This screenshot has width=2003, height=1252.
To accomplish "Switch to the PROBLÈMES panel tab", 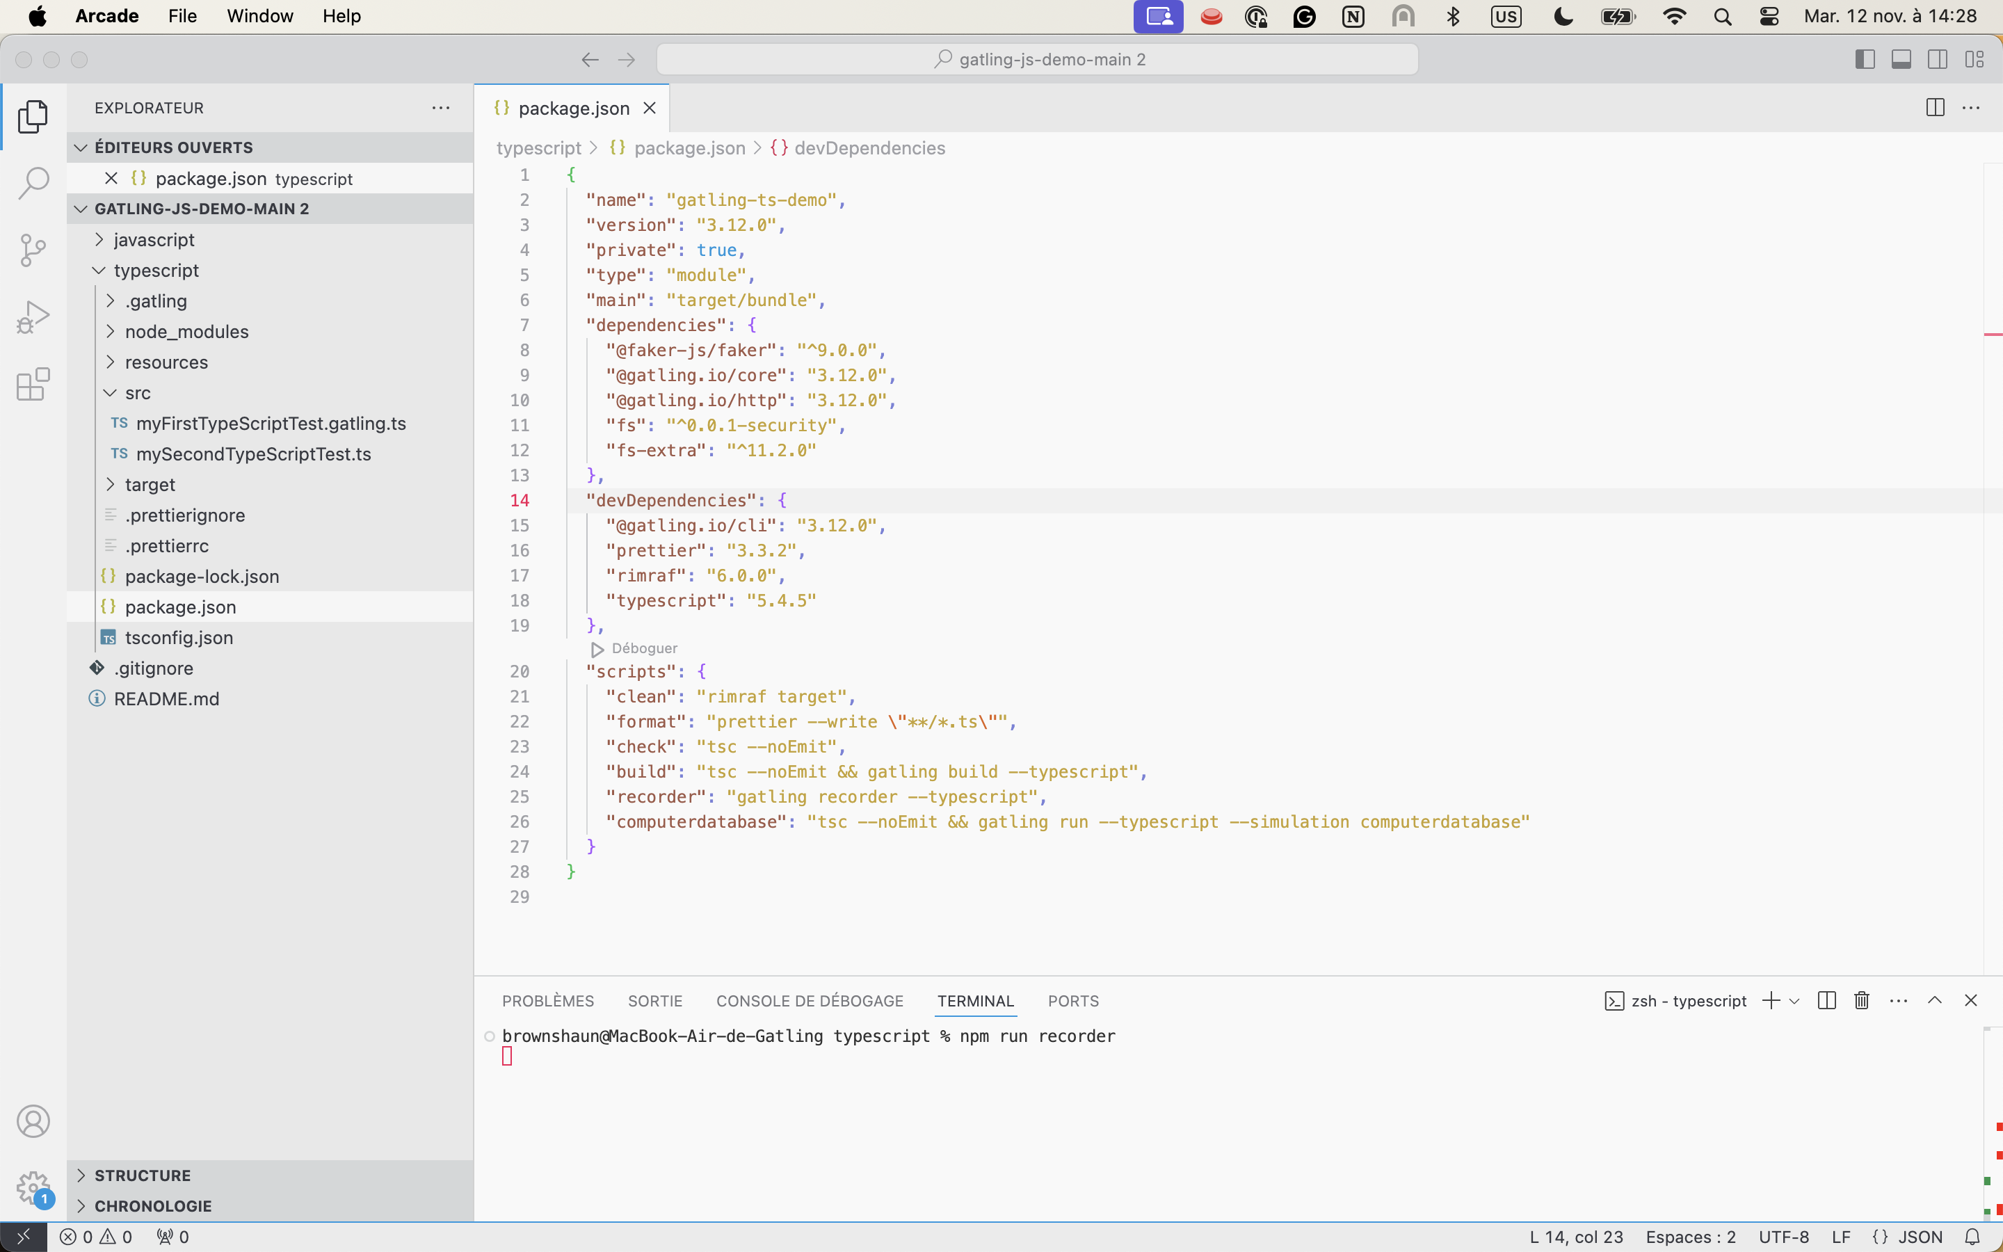I will point(548,1000).
